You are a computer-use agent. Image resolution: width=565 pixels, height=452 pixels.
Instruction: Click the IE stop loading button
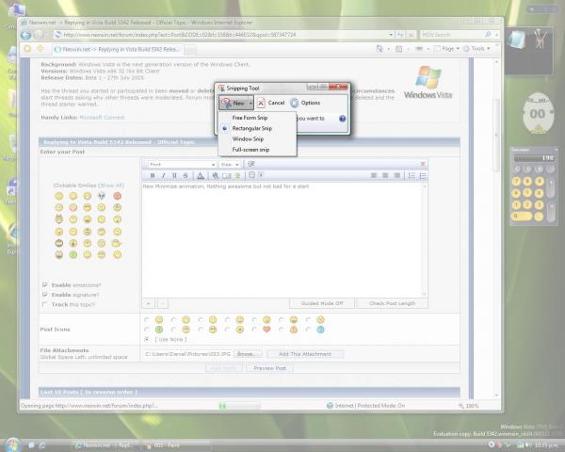(411, 35)
